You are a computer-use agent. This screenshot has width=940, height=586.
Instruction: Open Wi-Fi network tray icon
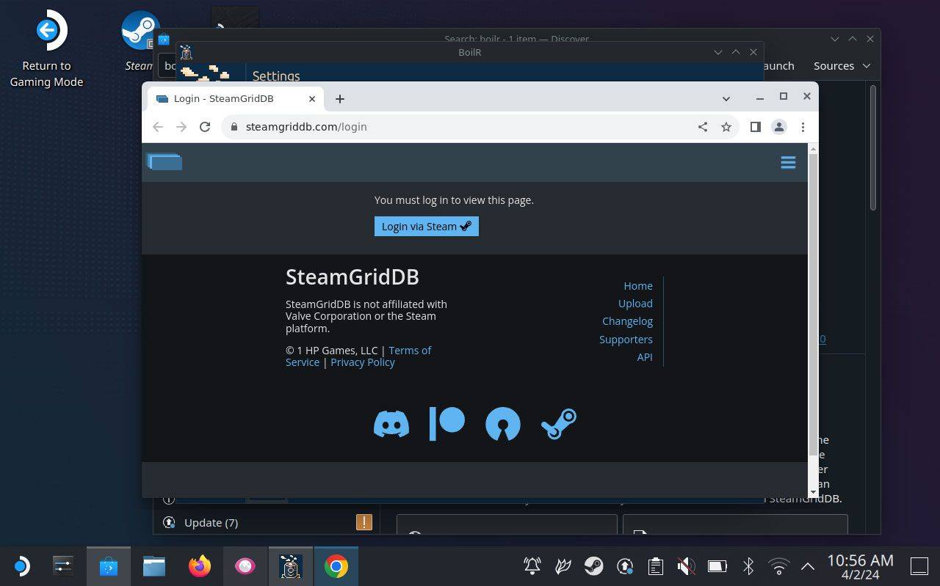pos(778,566)
